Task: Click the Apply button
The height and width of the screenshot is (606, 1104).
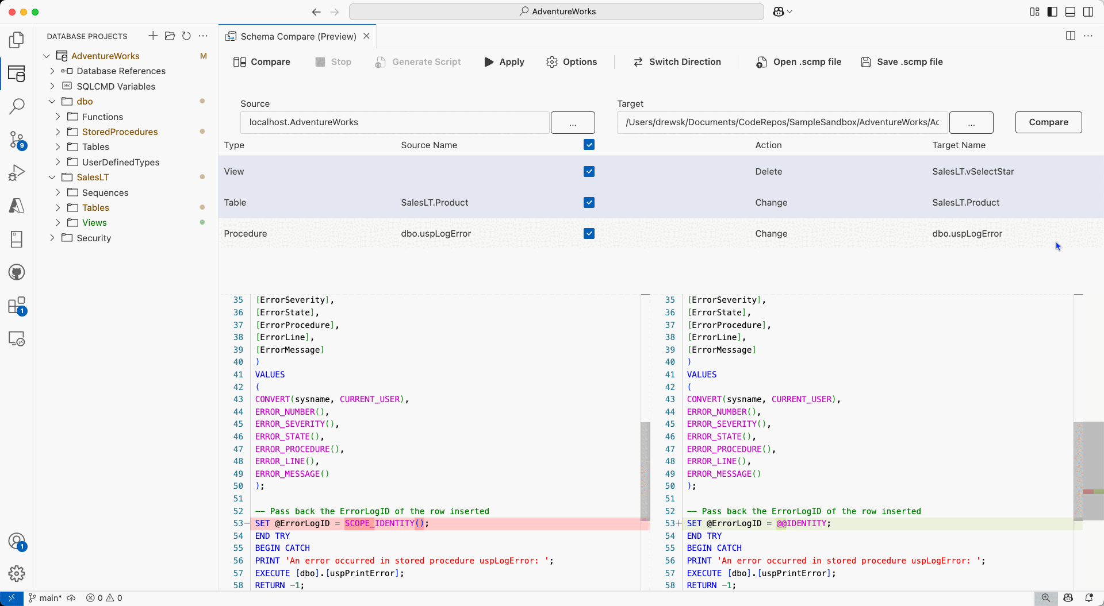Action: pos(504,61)
